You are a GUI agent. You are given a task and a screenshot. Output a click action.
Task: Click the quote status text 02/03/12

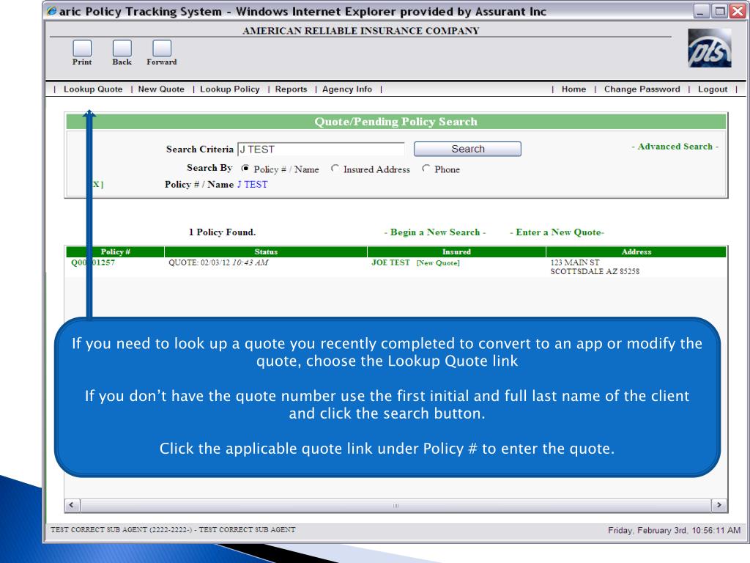pyautogui.click(x=218, y=262)
